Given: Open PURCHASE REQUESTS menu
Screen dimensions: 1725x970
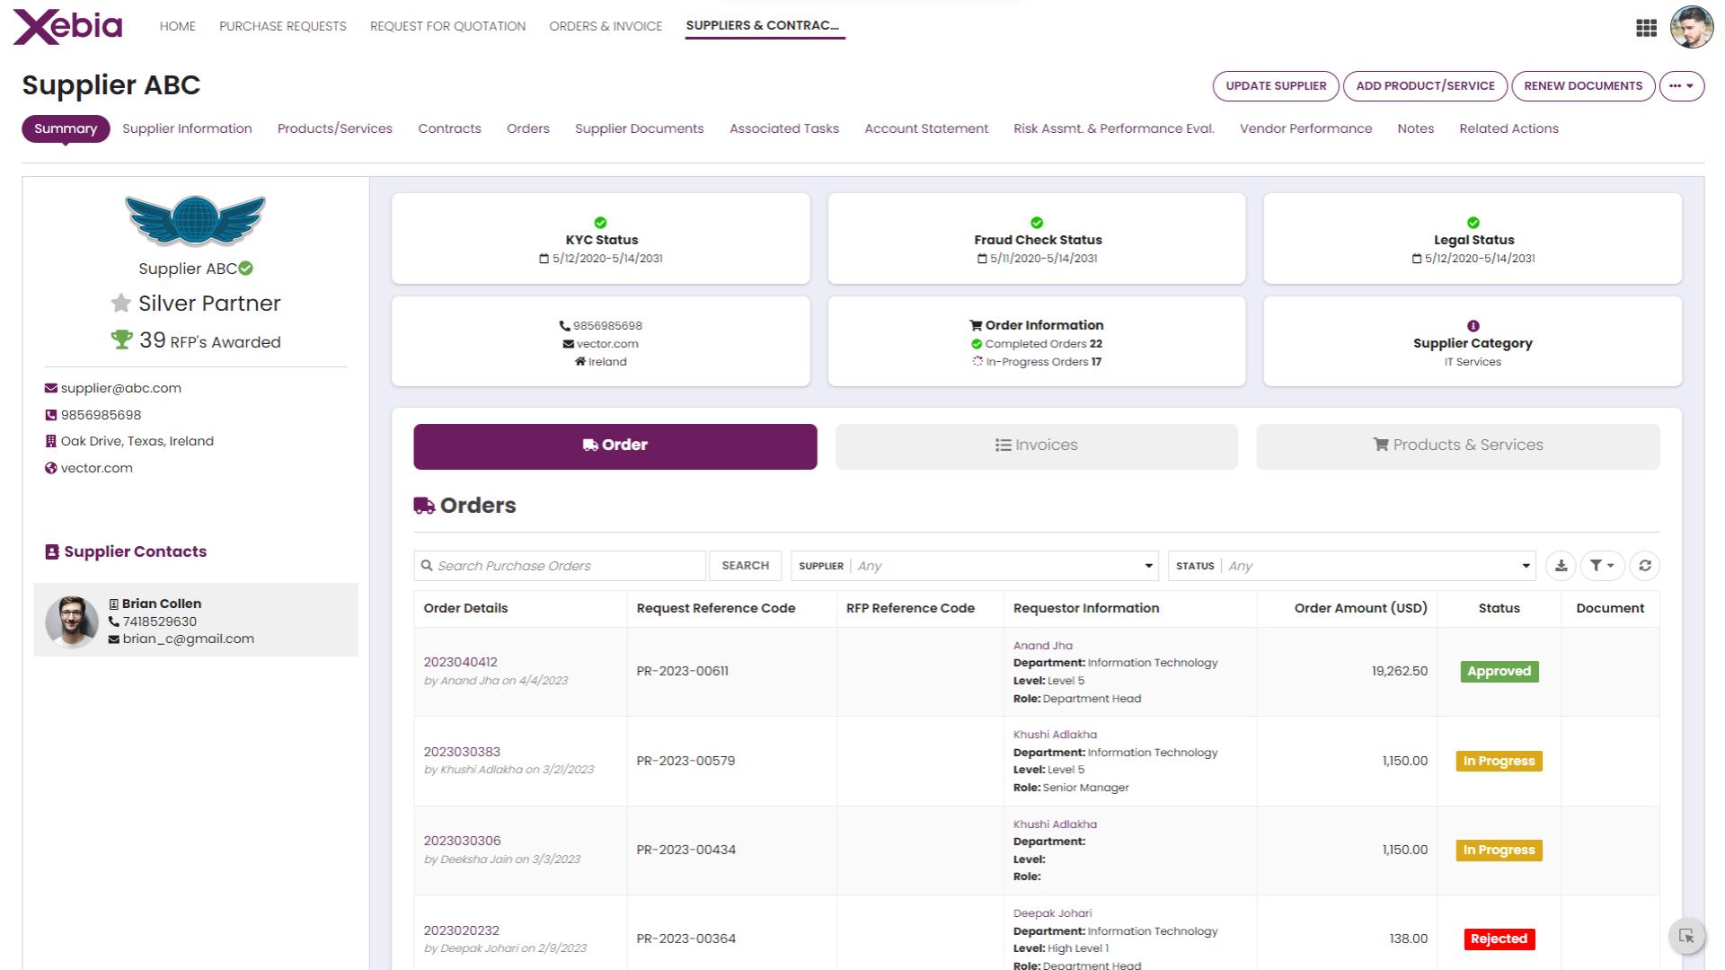Looking at the screenshot, I should pyautogui.click(x=283, y=26).
